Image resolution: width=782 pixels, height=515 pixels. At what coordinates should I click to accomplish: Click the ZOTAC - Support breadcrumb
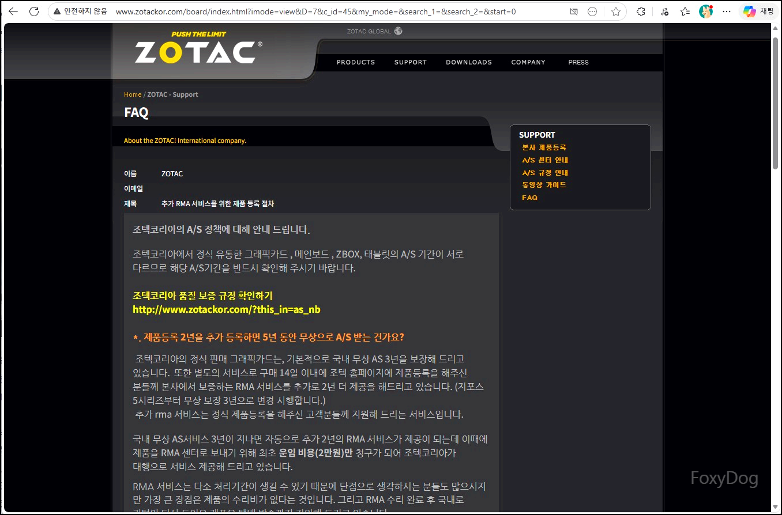pos(172,94)
